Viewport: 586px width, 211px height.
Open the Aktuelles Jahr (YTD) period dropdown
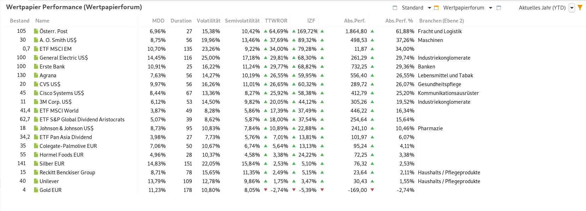click(572, 8)
